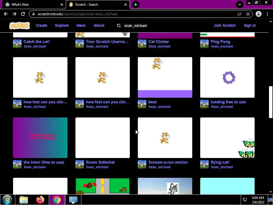This screenshot has width=273, height=205.
Task: Open loading free to use title link
Action: pos(228,102)
